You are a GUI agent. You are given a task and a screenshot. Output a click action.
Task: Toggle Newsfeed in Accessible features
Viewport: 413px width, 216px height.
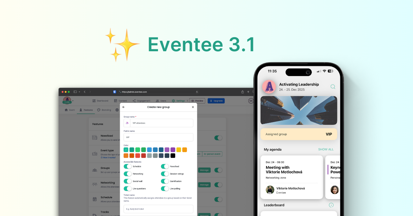(x=165, y=166)
